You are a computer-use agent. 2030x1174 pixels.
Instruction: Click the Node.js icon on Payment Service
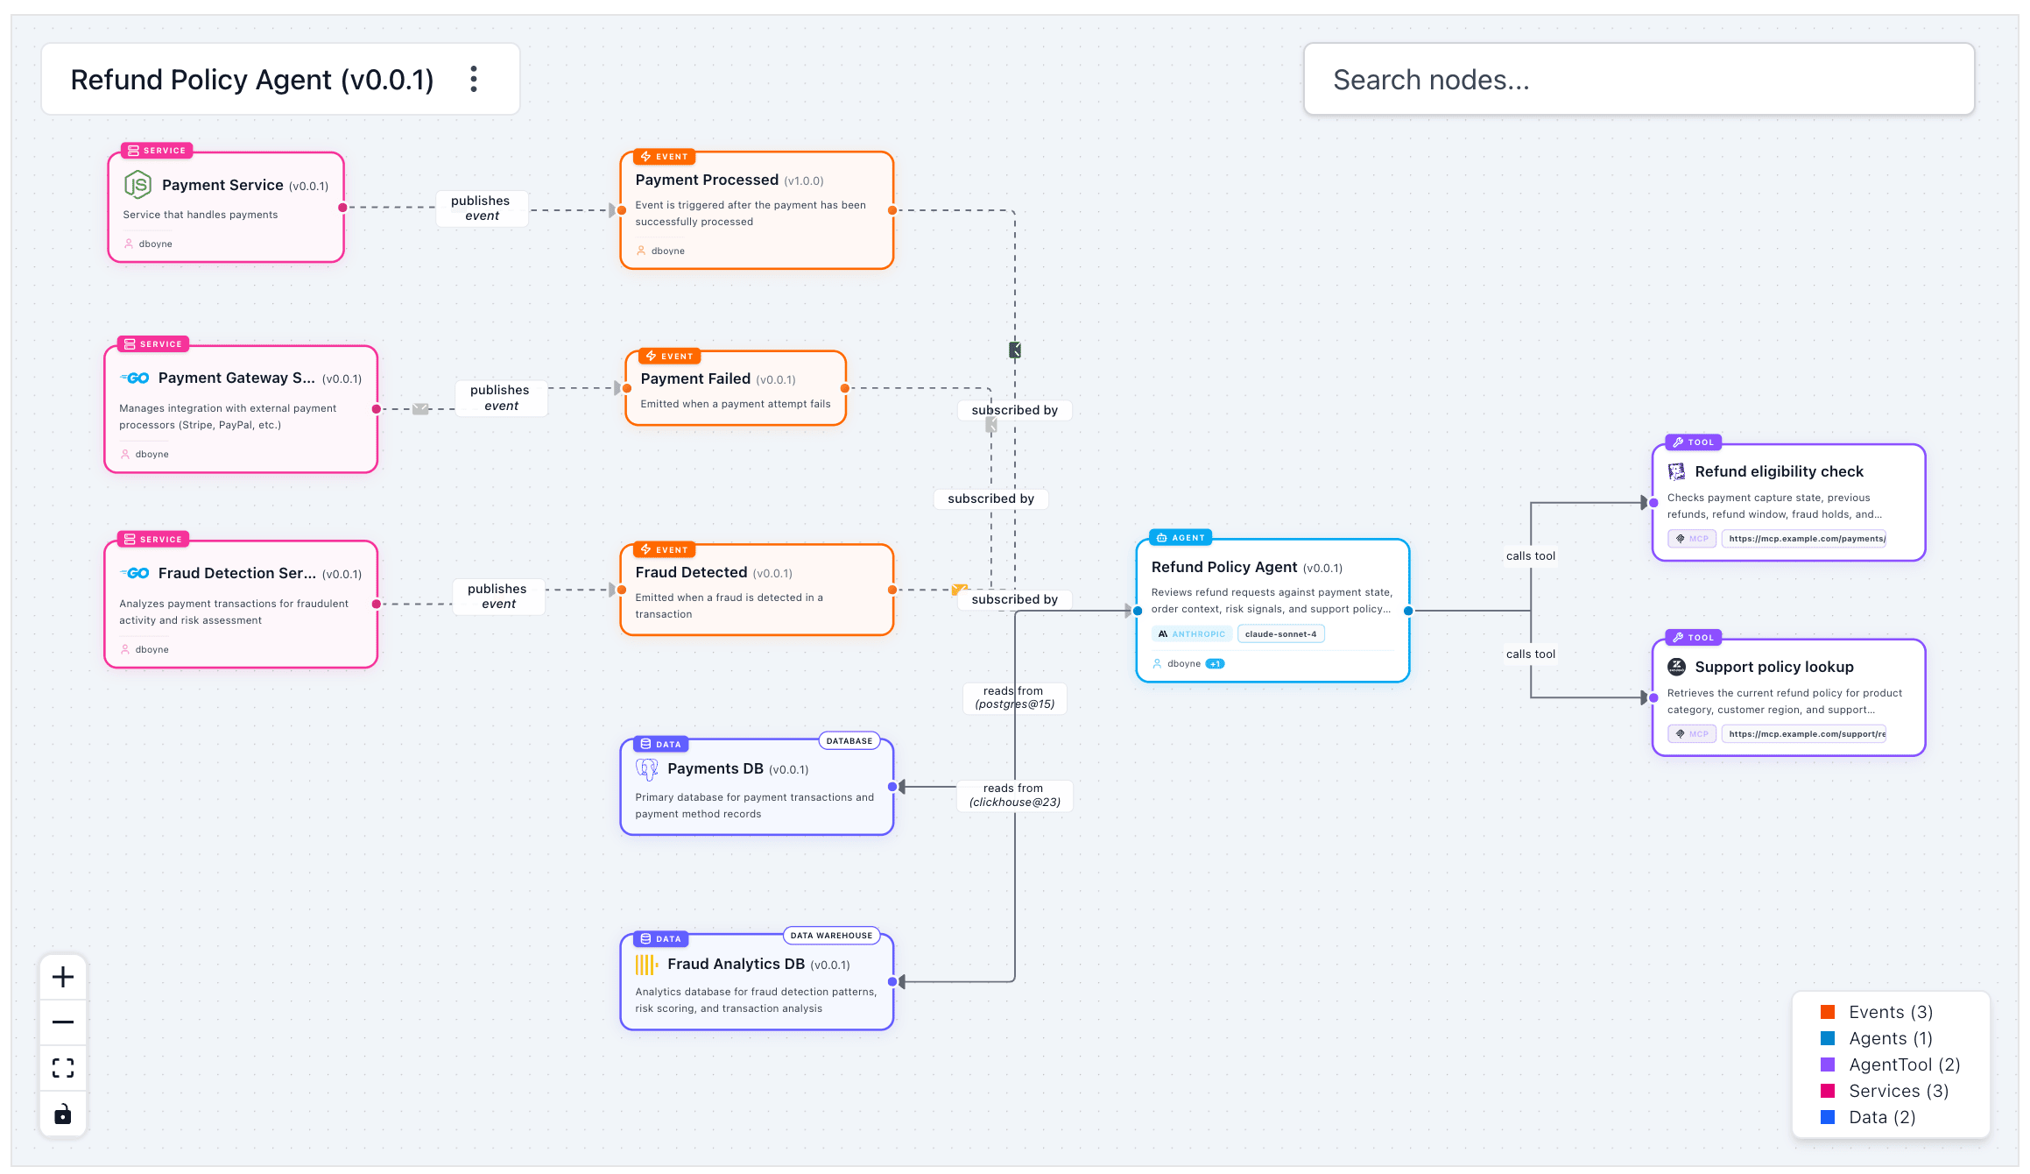[137, 185]
